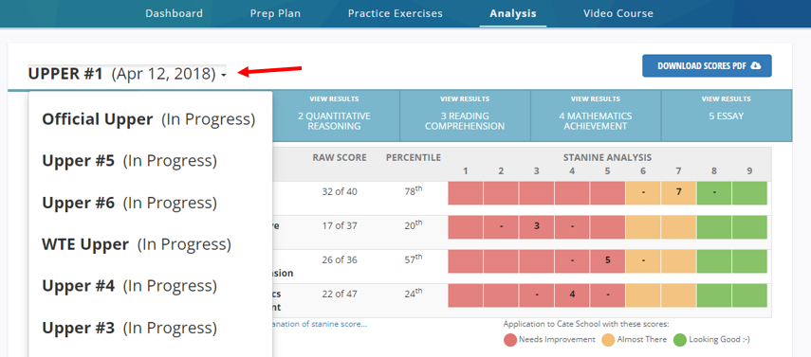Viewport: 811px width, 357px height.
Task: View results for Quantitative Reasoning section
Action: point(334,116)
